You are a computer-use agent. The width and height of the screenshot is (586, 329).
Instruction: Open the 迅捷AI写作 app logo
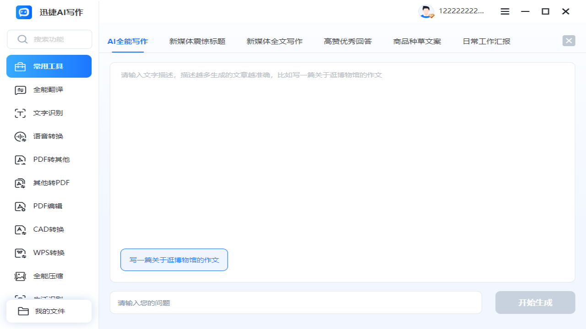(x=46, y=13)
